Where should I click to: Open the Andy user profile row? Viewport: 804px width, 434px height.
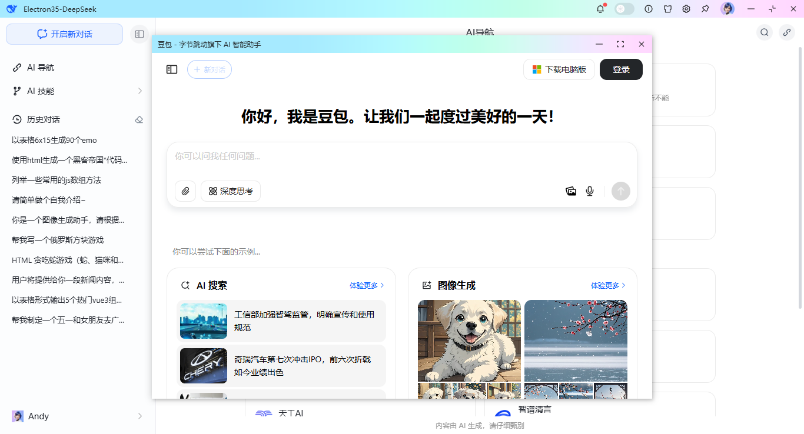(78, 416)
